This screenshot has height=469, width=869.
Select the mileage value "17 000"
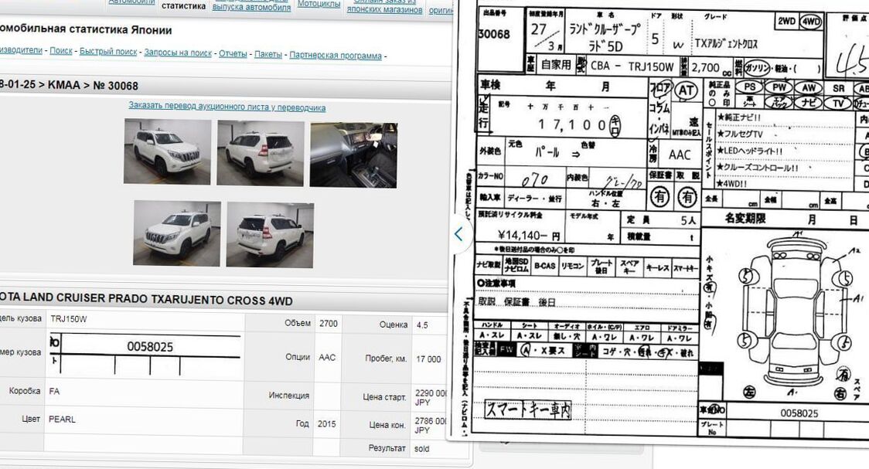[x=428, y=359]
